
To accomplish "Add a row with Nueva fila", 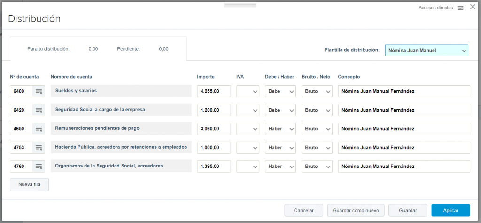I will click(x=29, y=184).
